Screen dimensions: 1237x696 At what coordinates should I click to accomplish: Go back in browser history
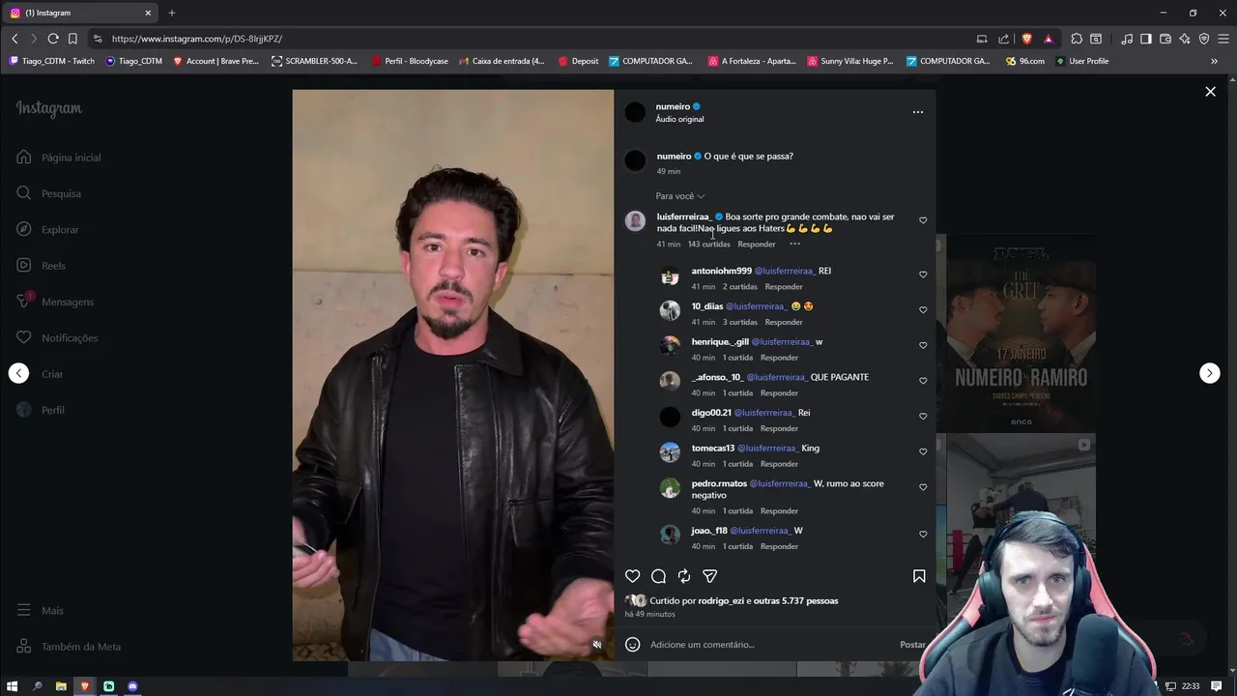point(14,39)
